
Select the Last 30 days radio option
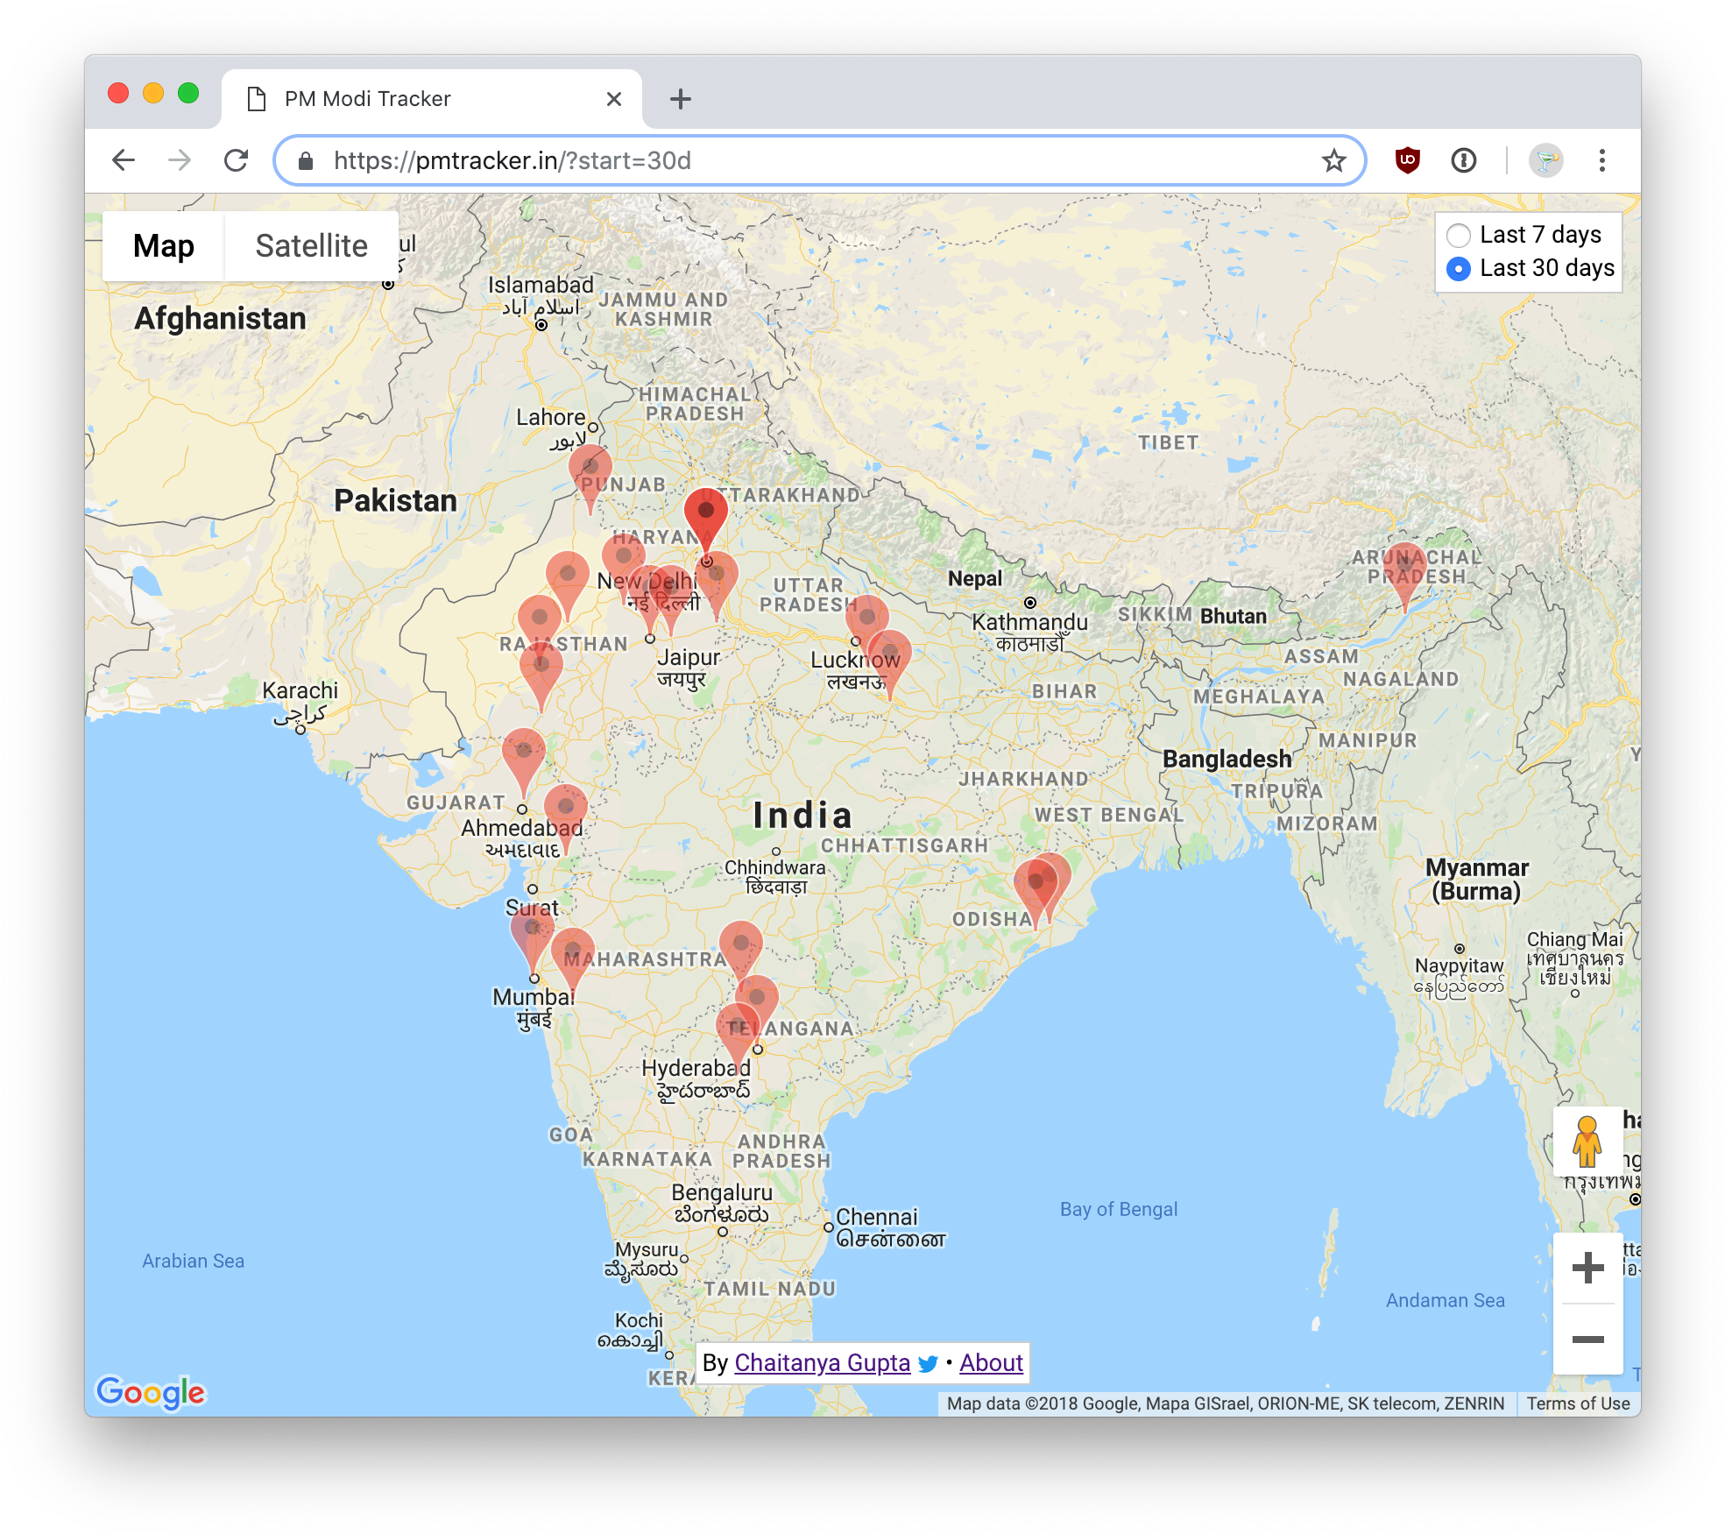pos(1458,268)
